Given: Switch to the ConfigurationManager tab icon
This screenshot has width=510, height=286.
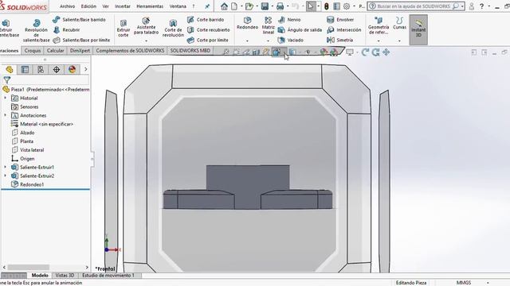Looking at the screenshot, I should click(41, 69).
